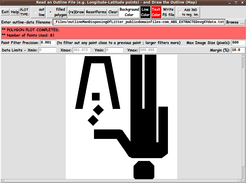Viewport: 246px width, 183px height.
Task: Click the outline-data filename entry field
Action: coord(139,22)
